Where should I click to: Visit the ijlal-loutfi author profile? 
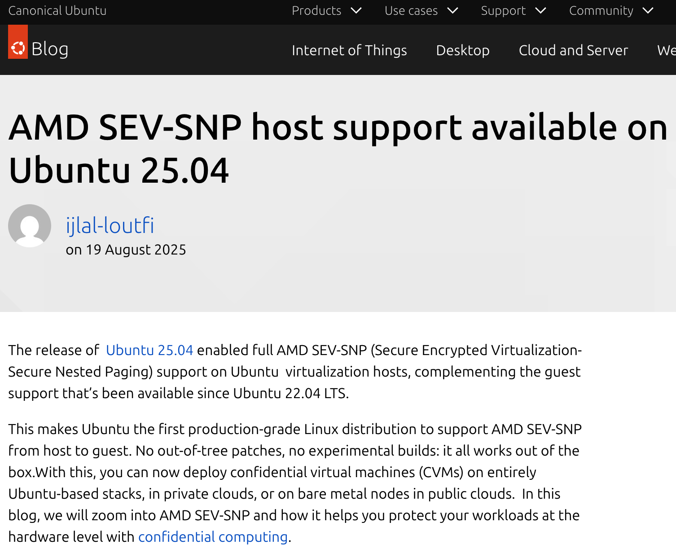pos(110,226)
